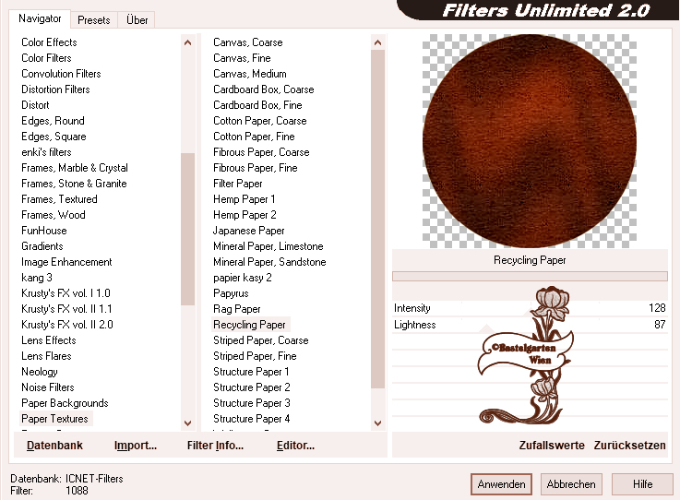
Task: Open FunHouse category
Action: (x=43, y=231)
